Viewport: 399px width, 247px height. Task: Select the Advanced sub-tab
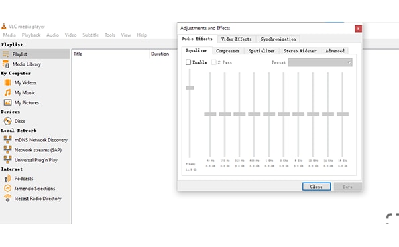click(x=335, y=51)
